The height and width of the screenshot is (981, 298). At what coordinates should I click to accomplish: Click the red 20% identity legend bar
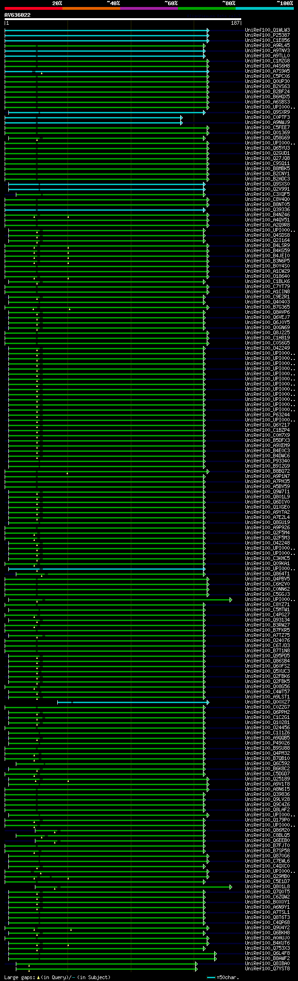click(x=34, y=8)
